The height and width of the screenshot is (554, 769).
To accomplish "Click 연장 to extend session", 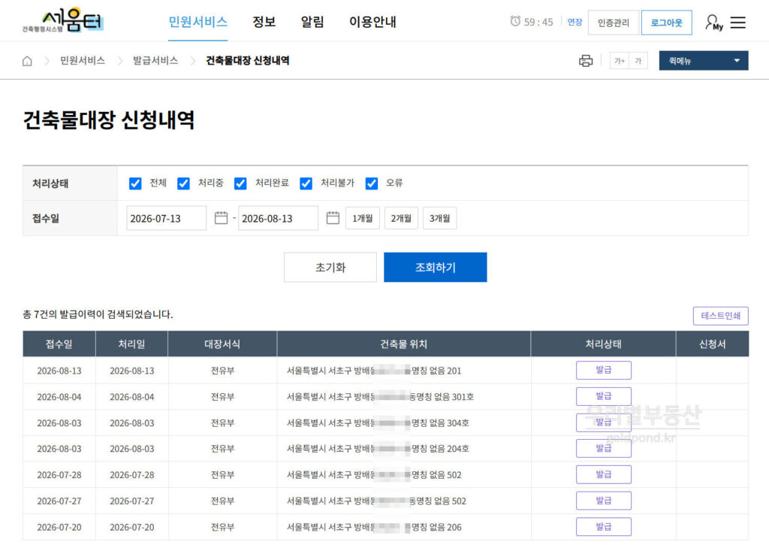I will 574,22.
